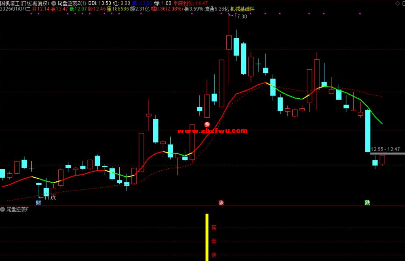
Task: Select the 半获利价: 14.47 value
Action: click(190, 3)
